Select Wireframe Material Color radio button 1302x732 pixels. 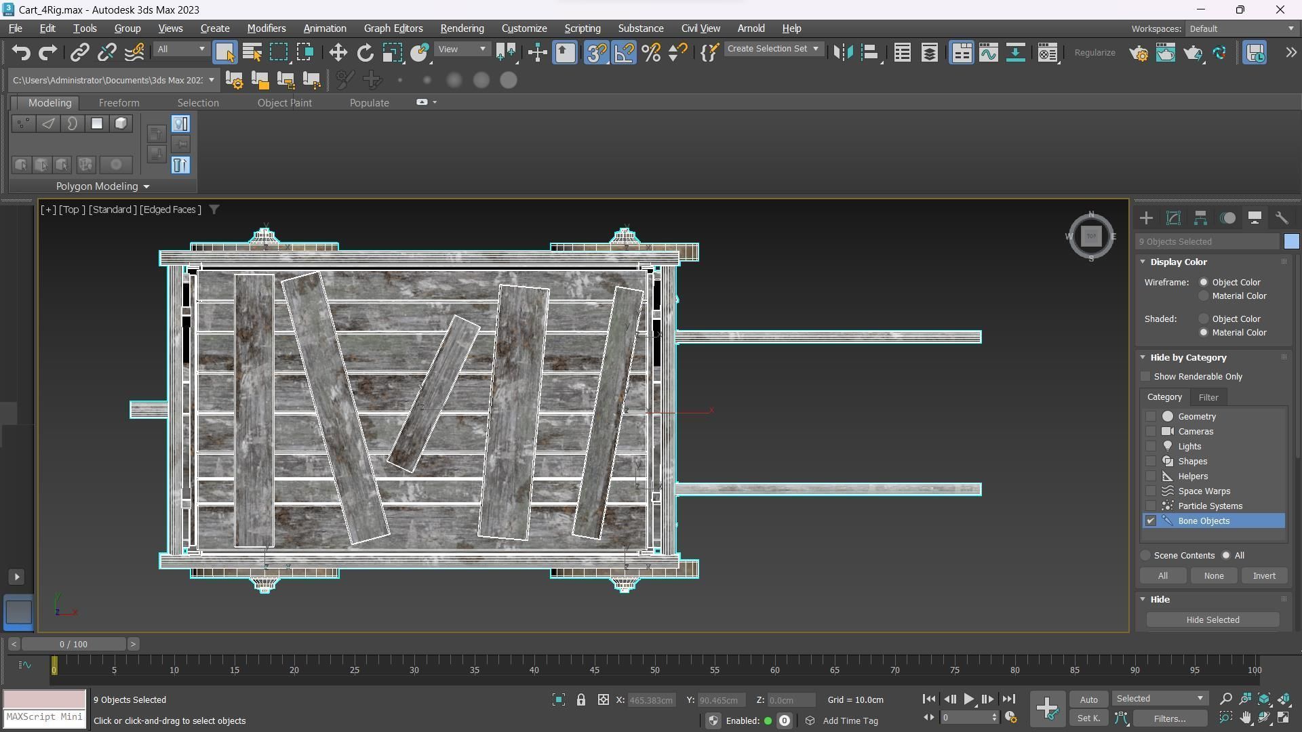[x=1204, y=296]
